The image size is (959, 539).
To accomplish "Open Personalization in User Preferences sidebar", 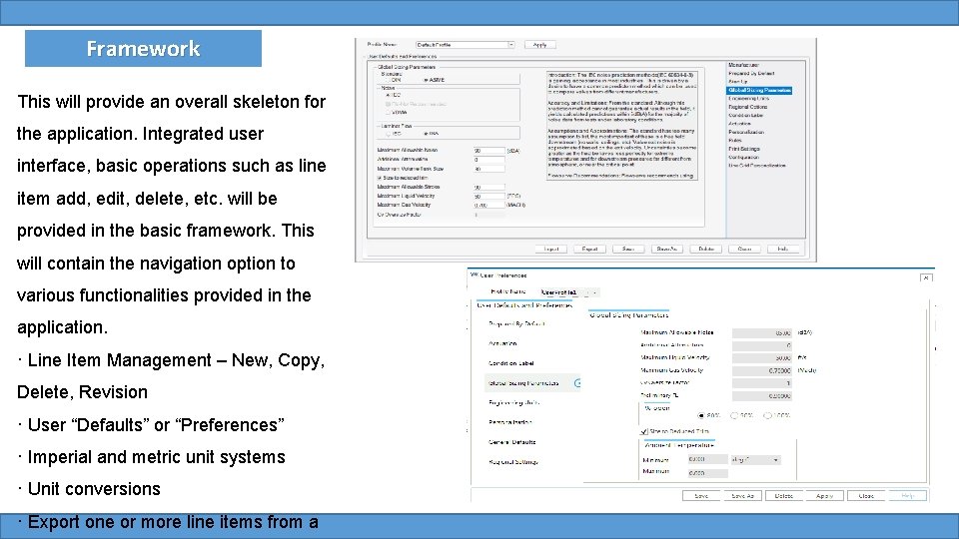I will [x=510, y=422].
